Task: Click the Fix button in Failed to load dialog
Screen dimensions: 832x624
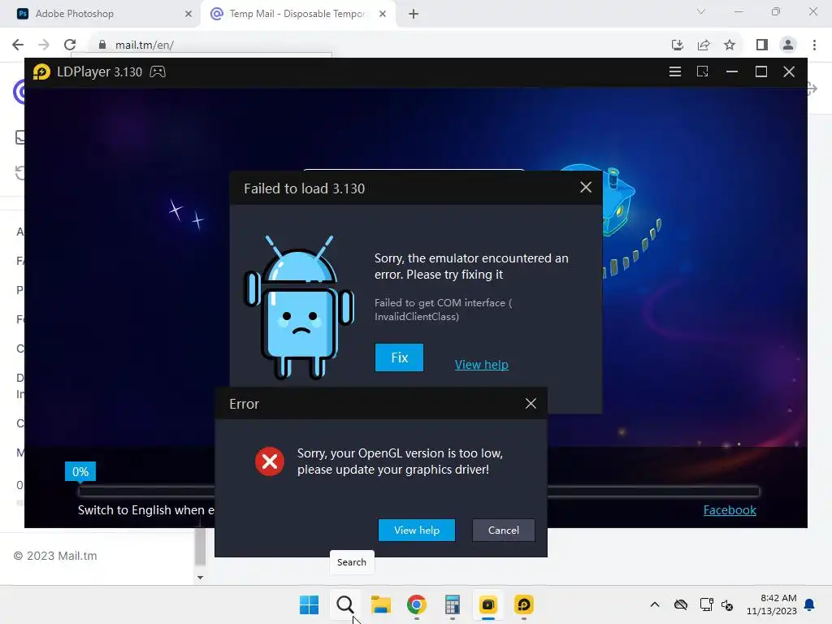Action: [399, 357]
